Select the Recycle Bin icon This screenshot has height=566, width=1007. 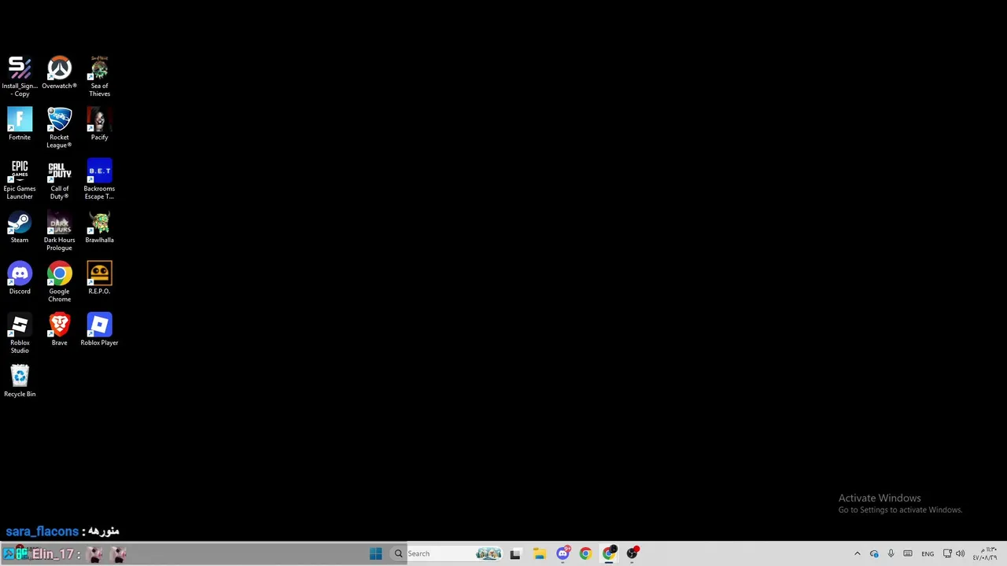pyautogui.click(x=20, y=381)
